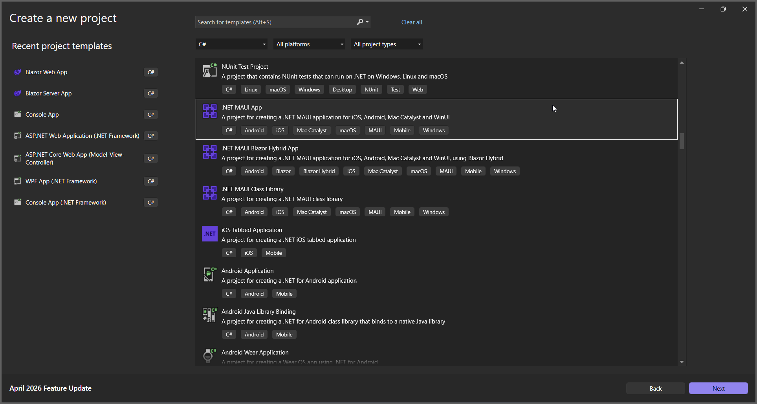
Task: Click the .NET MAUI Class Library icon
Action: 209,193
